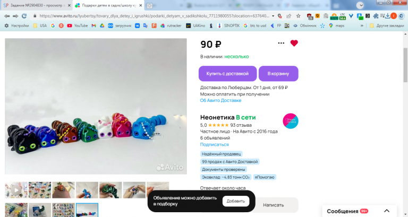
Task: Expand the Сообщения chat panel chevron
Action: coord(387,211)
